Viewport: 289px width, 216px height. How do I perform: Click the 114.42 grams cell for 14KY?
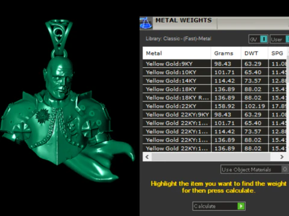click(226, 80)
